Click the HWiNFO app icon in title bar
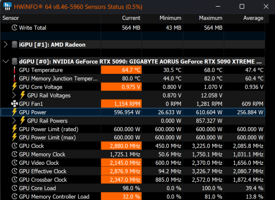Screen dimensions: 275x200 point(7,7)
